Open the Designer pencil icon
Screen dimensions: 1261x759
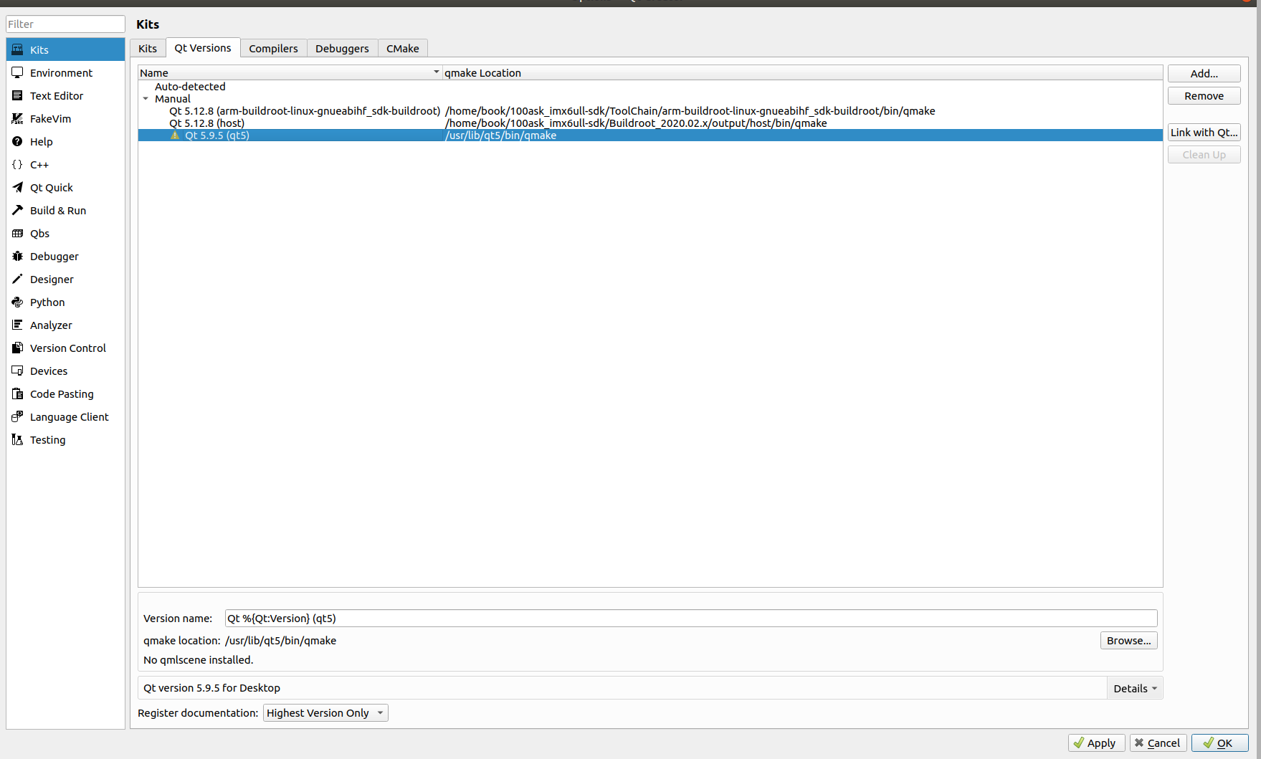coord(17,279)
